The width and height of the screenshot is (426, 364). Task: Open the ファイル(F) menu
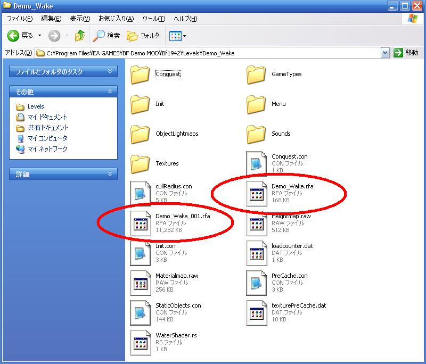(20, 19)
